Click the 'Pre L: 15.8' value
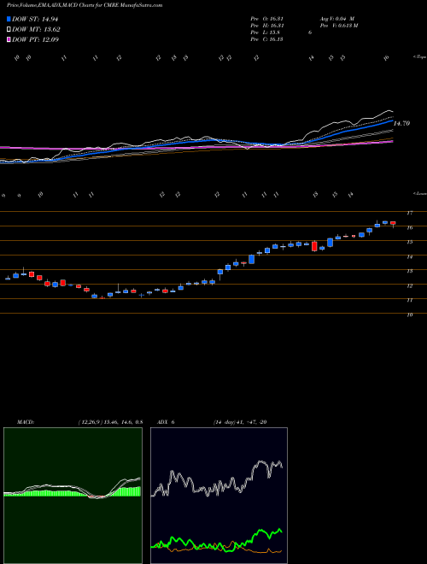This screenshot has height=564, width=427. 266,32
